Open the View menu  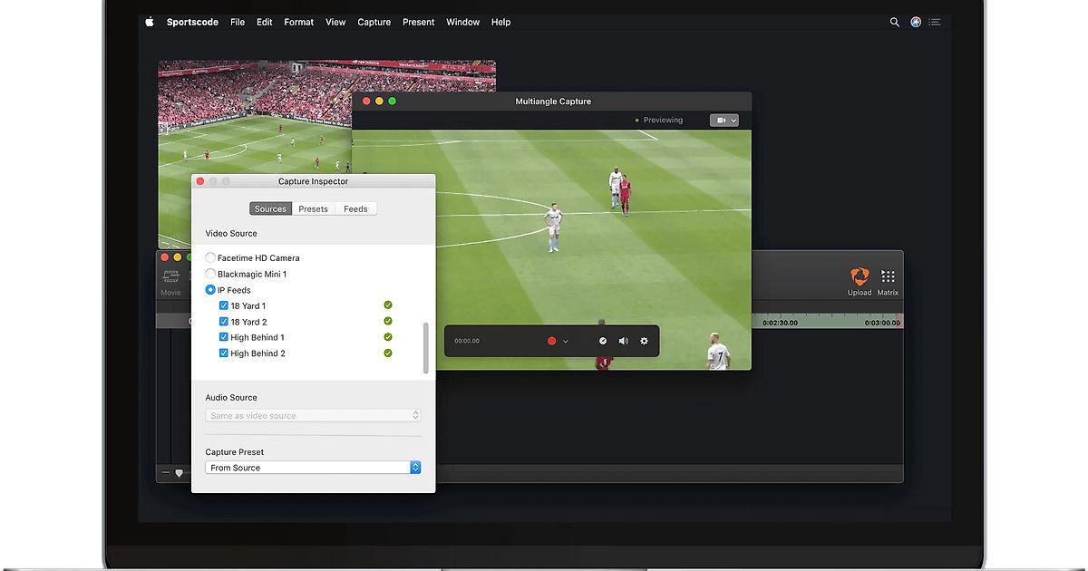(x=335, y=22)
